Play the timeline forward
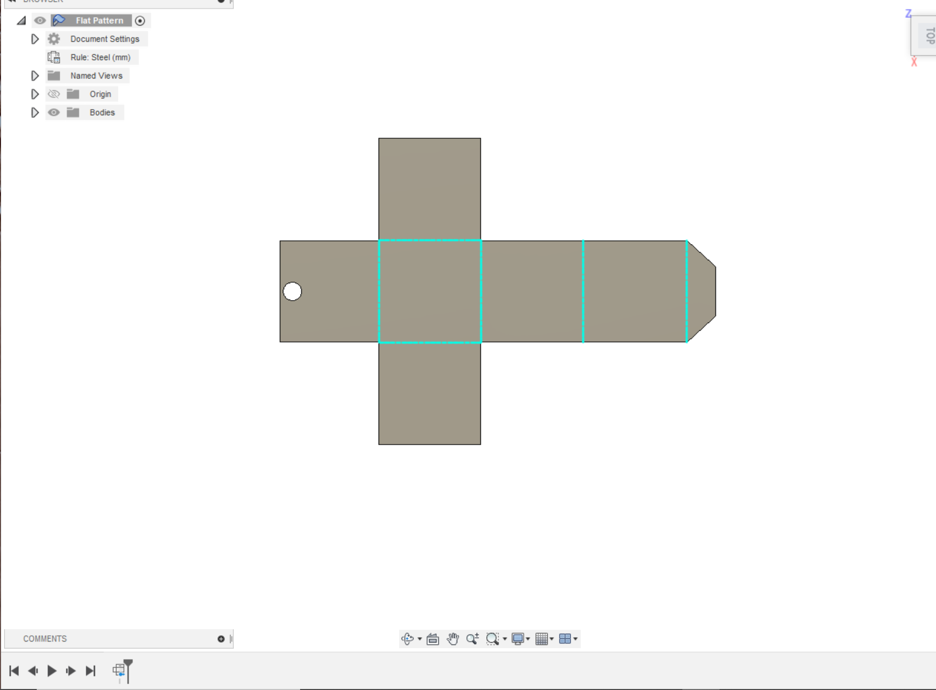This screenshot has height=690, width=936. (52, 671)
